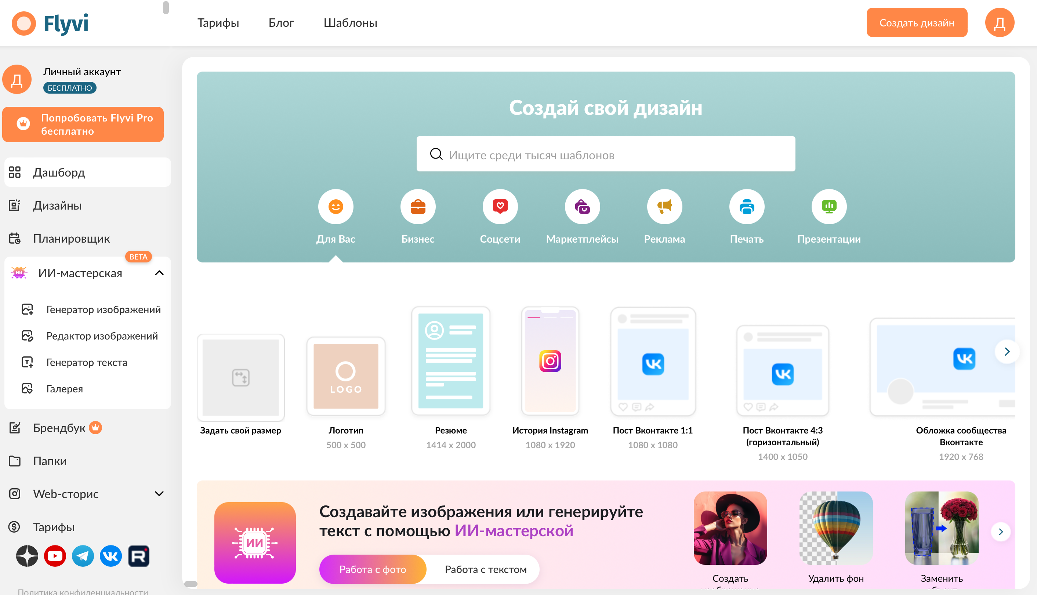Expand the Web-сторис chevron
Viewport: 1037px width, 595px height.
tap(159, 494)
